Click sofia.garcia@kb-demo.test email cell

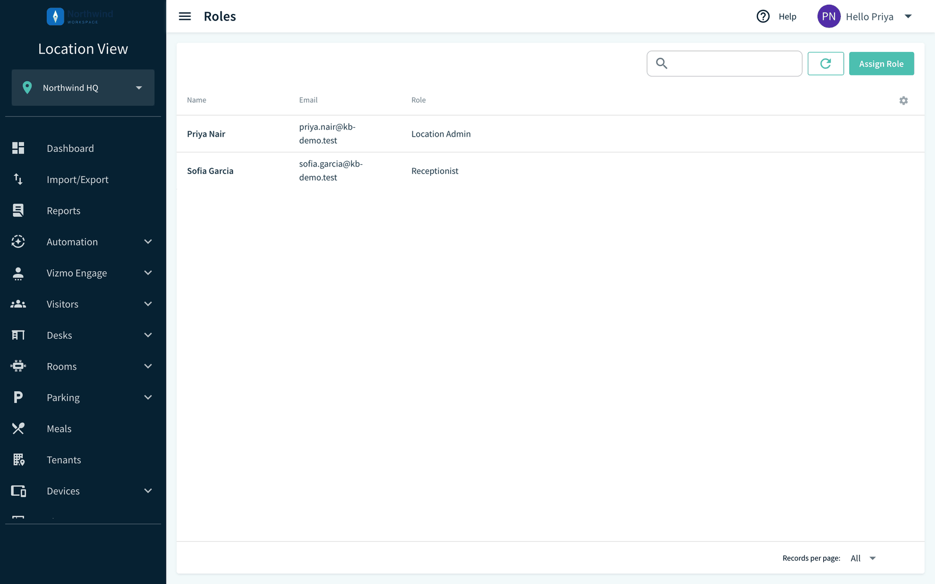pyautogui.click(x=331, y=171)
